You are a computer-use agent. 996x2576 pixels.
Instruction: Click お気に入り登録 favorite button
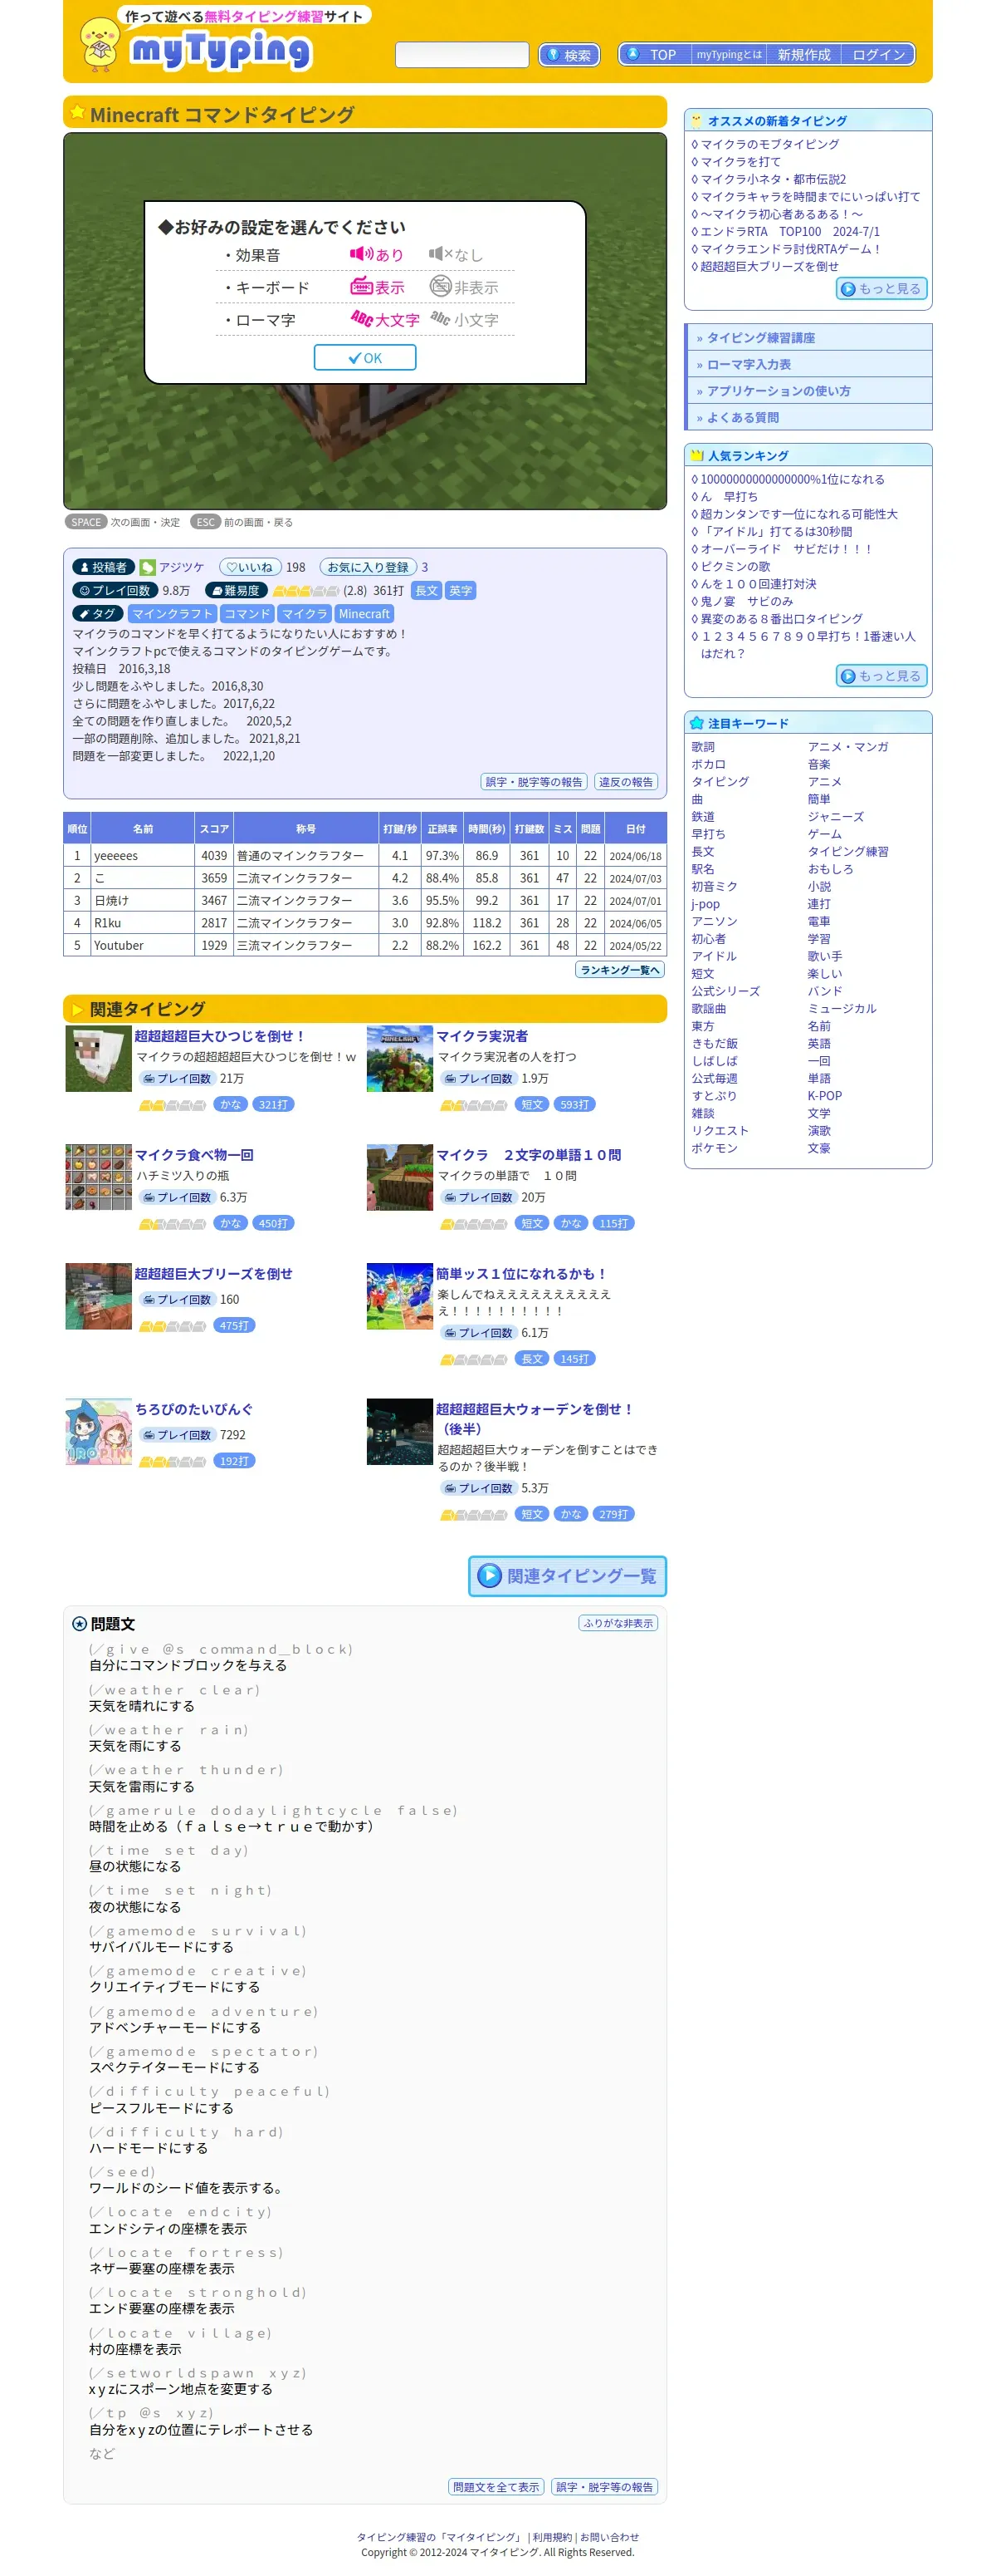[368, 567]
